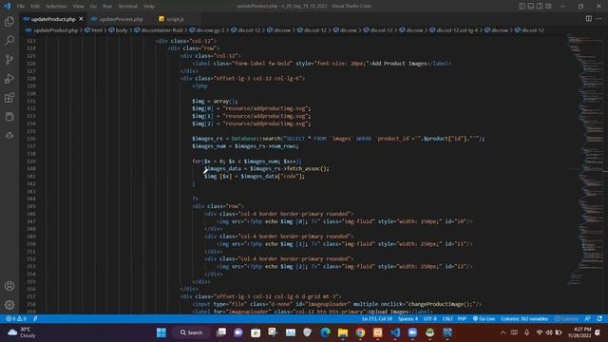Viewport: 608px width, 342px height.
Task: Open the editor More Actions ellipsis
Action: pyautogui.click(x=599, y=19)
